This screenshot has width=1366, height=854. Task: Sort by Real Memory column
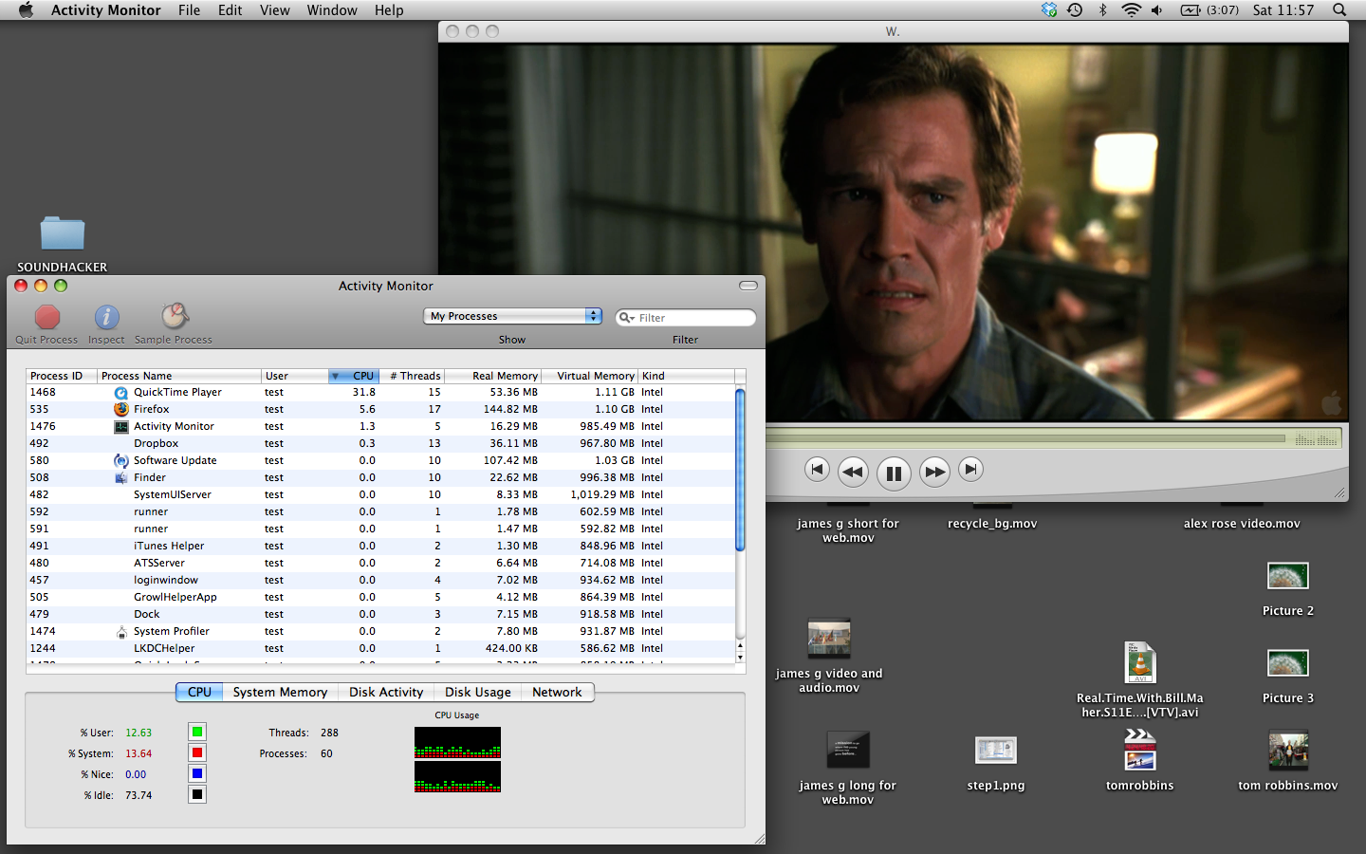pos(492,376)
